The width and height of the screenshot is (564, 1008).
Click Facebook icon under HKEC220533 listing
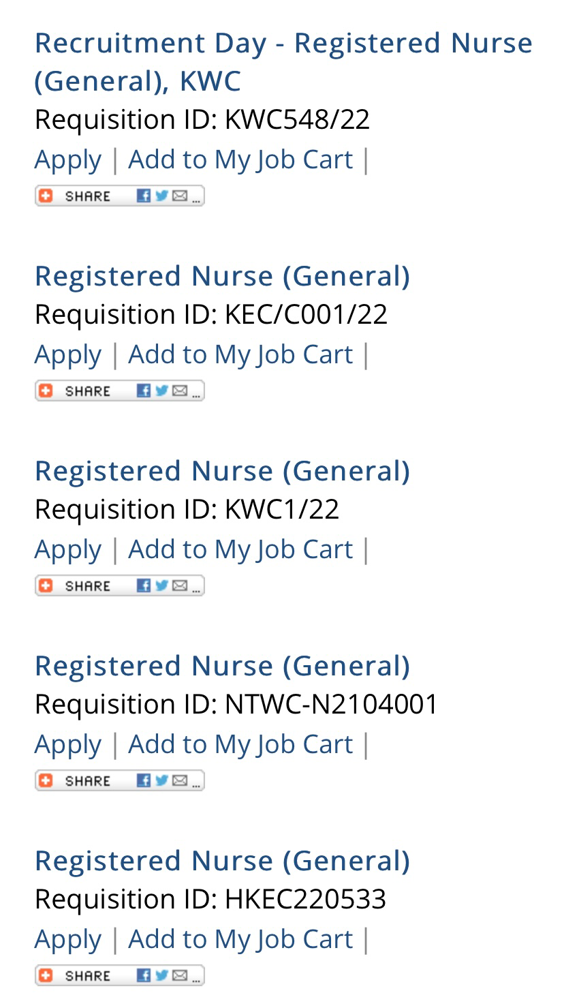pyautogui.click(x=144, y=976)
